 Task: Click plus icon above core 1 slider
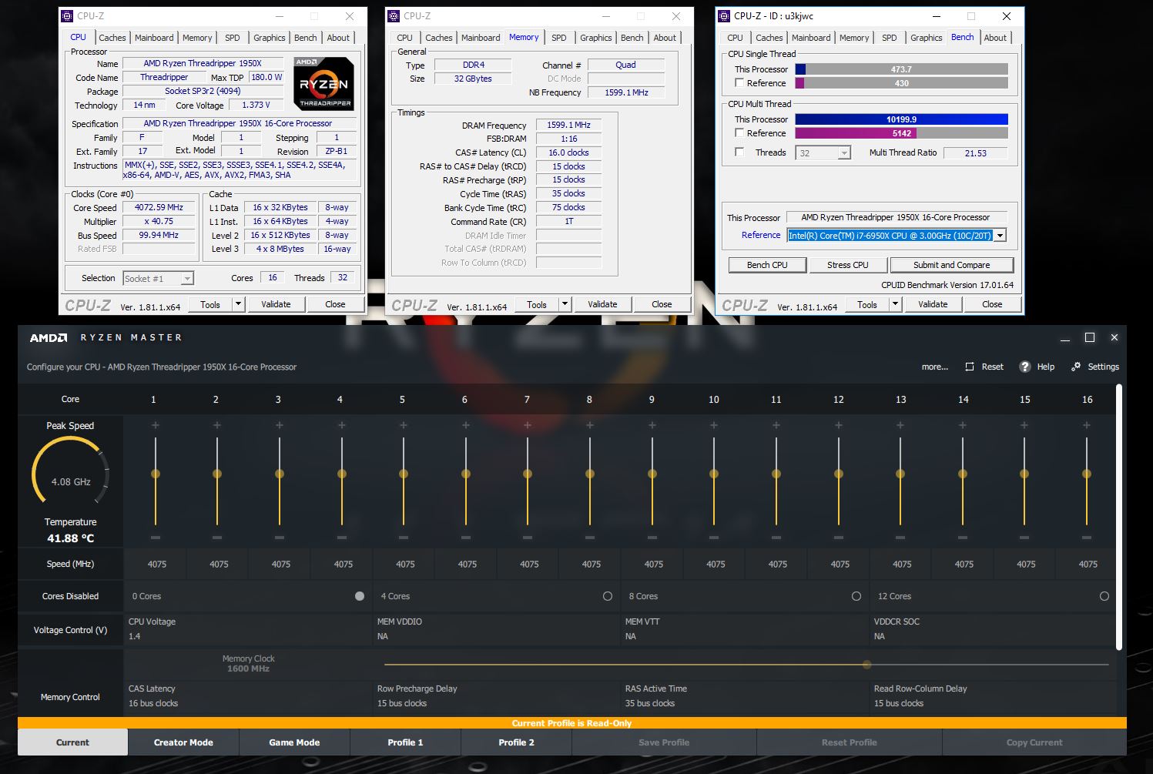156,425
